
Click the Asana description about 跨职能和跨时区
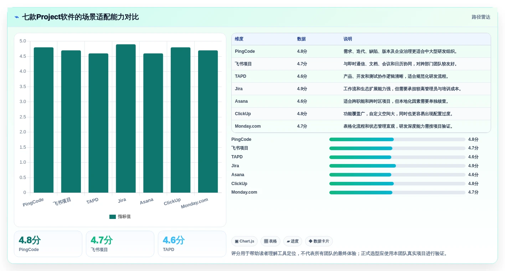tap(396, 101)
